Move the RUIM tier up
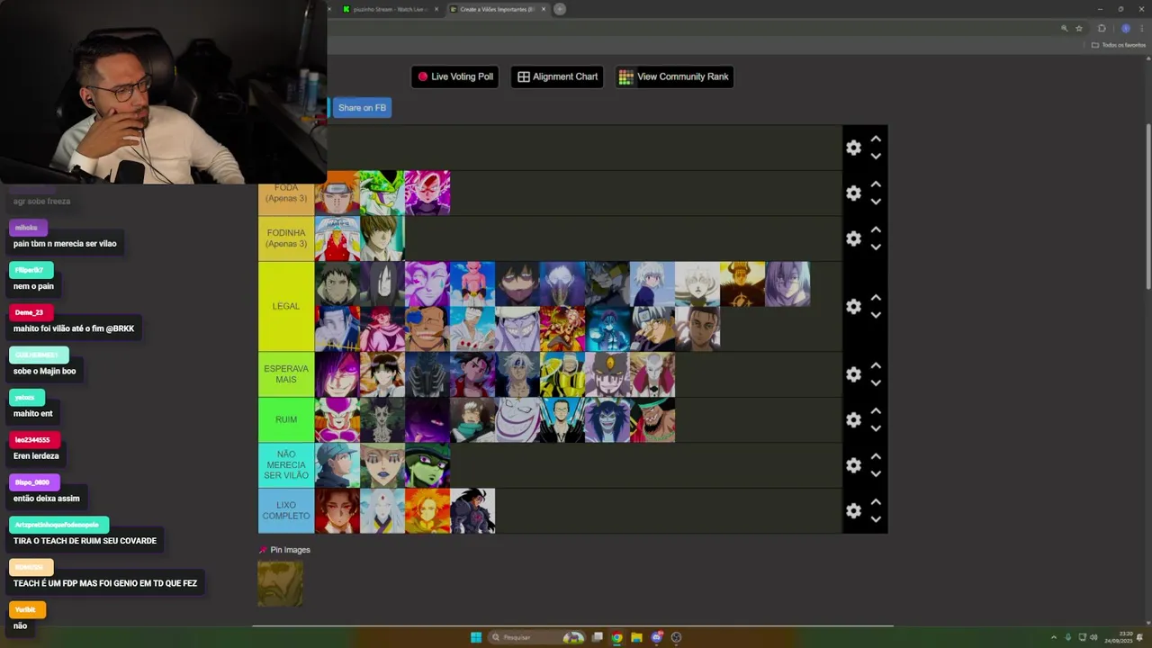This screenshot has height=648, width=1152. (x=876, y=411)
